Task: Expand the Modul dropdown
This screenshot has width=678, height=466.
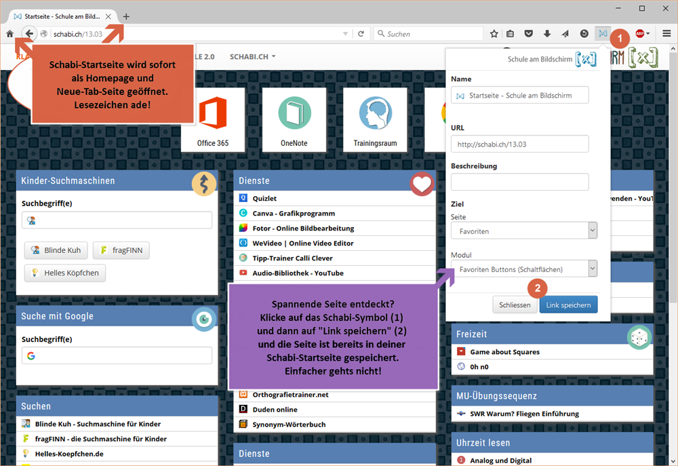Action: point(523,269)
